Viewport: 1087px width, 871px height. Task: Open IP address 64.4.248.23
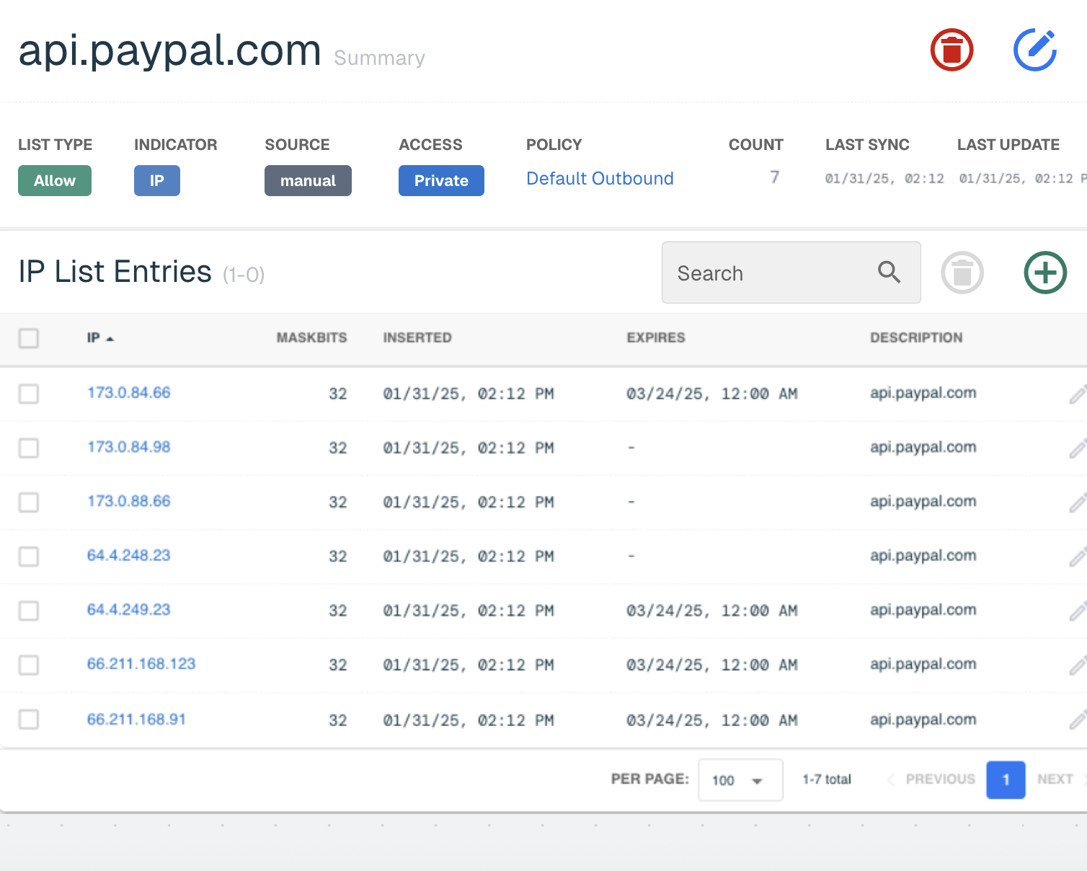pos(129,554)
